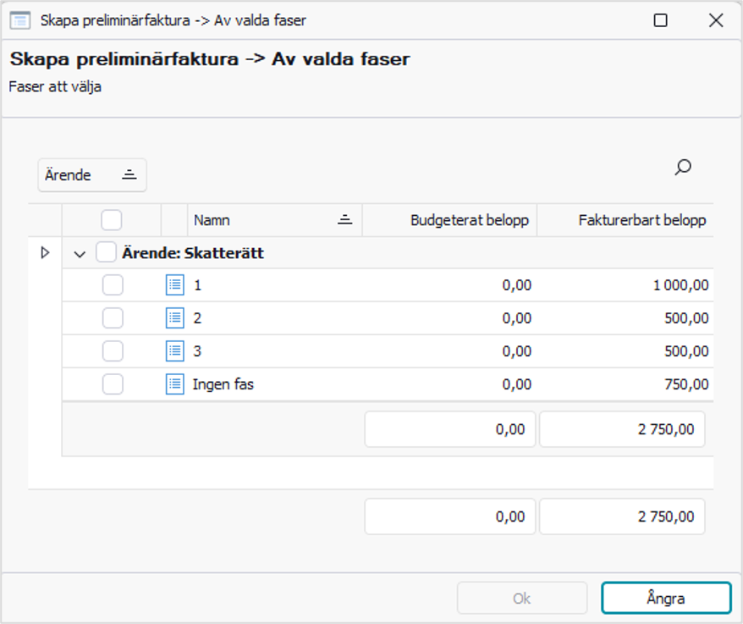This screenshot has width=743, height=624.
Task: Click the 500,00 amount in row 3
Action: point(686,351)
